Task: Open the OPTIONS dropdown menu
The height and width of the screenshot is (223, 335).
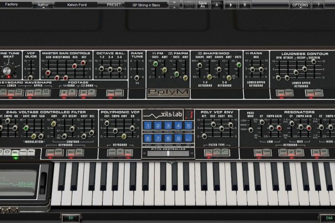Action: (x=300, y=5)
